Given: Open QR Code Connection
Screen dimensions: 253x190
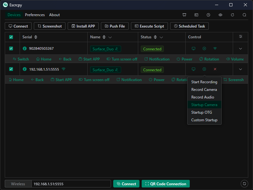Looking at the screenshot, I should (166, 184).
